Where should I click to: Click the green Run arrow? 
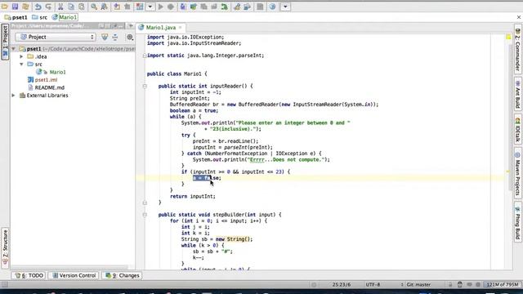161,7
